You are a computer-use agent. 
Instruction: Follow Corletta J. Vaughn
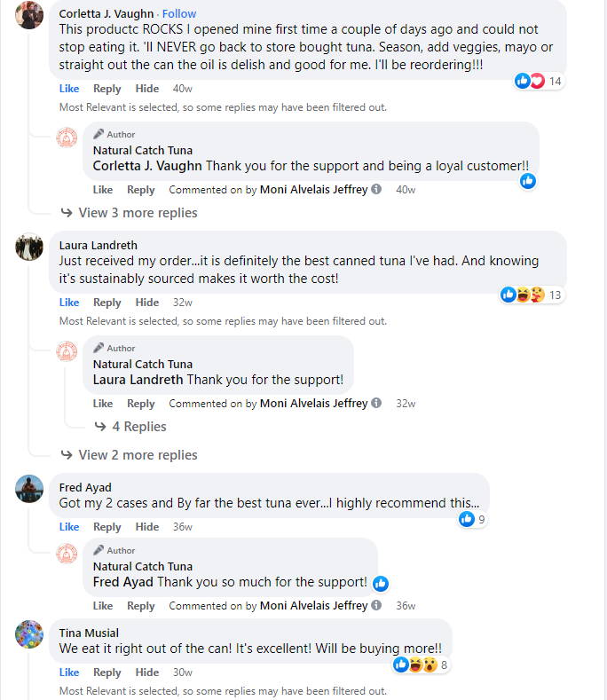(x=179, y=14)
